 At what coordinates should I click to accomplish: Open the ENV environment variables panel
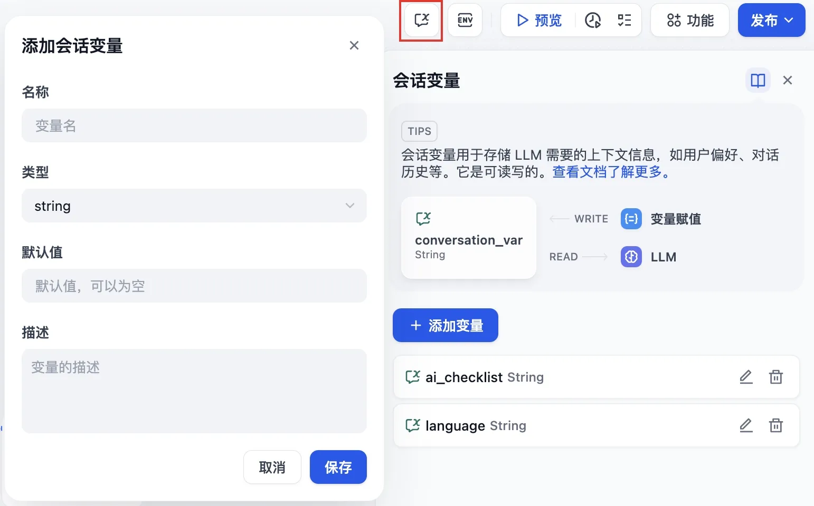coord(465,21)
